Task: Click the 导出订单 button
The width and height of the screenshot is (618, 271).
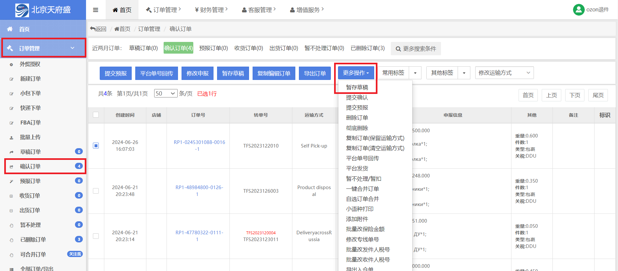Action: (x=315, y=73)
